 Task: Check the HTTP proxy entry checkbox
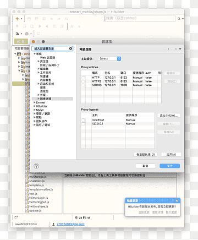click(83, 78)
